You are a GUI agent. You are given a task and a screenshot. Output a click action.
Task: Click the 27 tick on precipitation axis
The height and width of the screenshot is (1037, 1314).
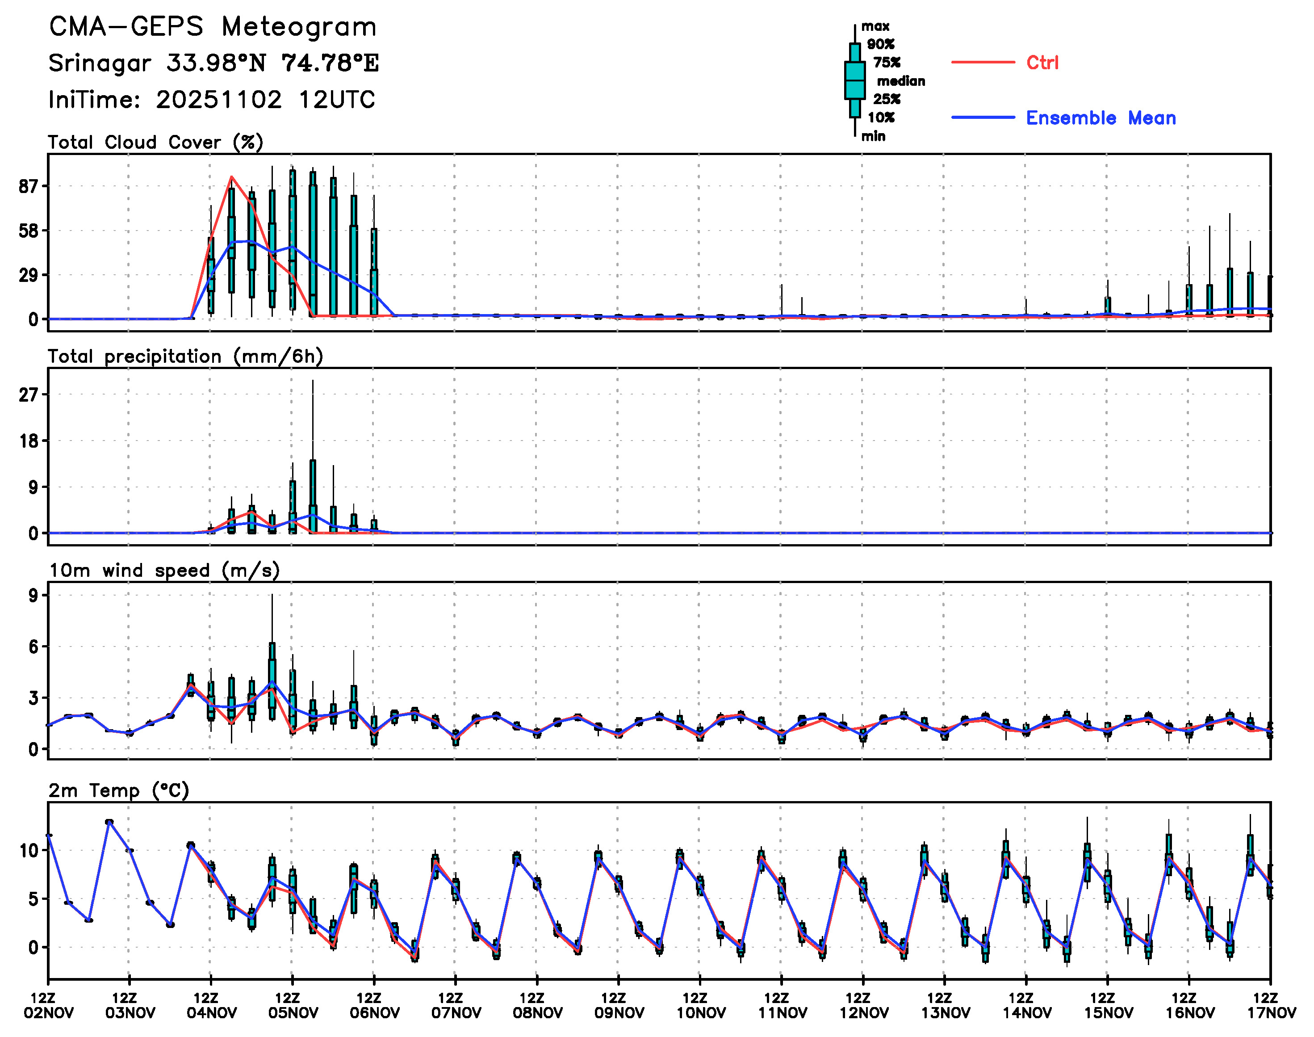tap(28, 395)
